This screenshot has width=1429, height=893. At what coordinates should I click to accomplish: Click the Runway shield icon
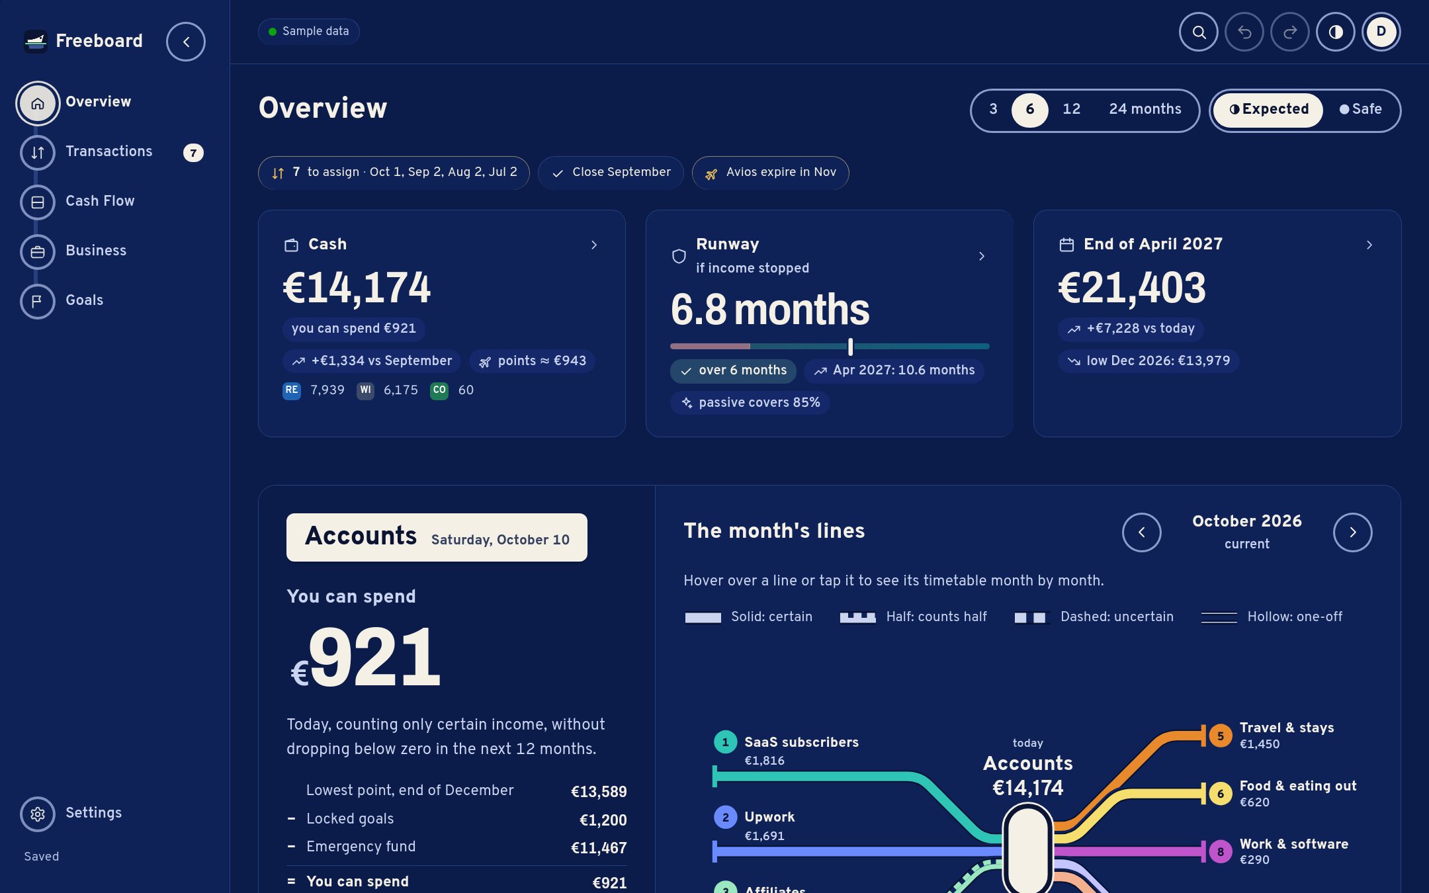click(x=679, y=256)
